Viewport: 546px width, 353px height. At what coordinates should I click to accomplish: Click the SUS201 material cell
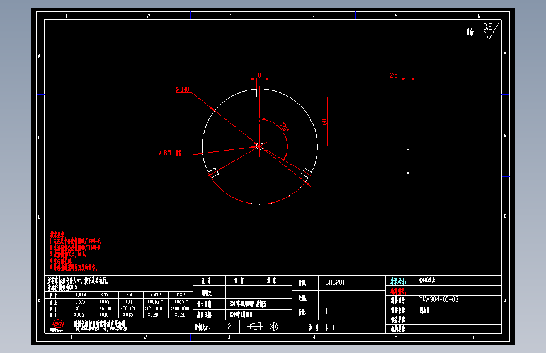(x=351, y=283)
